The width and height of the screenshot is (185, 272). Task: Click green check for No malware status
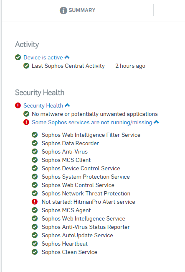[x=26, y=114]
